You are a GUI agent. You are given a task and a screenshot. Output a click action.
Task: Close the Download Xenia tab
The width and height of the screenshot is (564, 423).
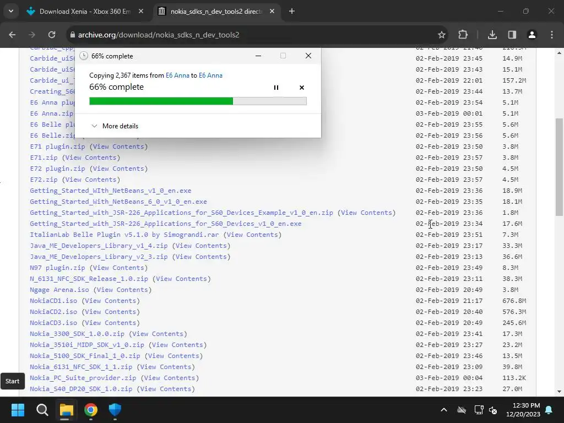[x=141, y=12]
